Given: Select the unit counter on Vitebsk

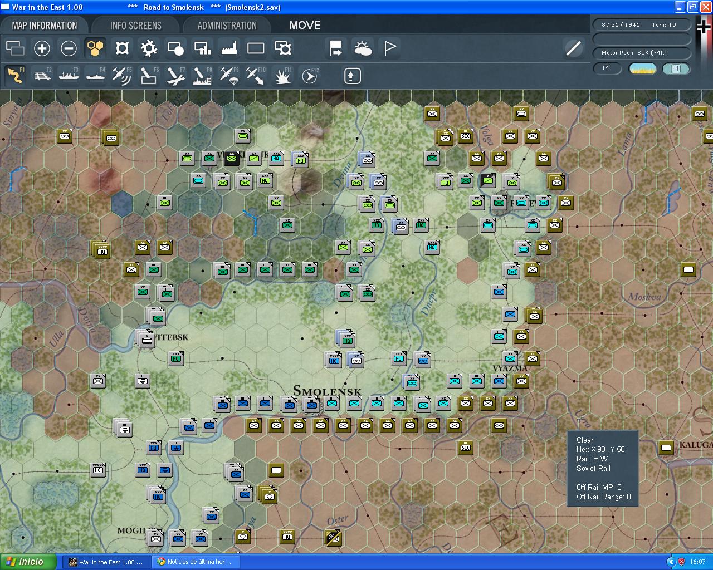Looking at the screenshot, I should (x=146, y=338).
